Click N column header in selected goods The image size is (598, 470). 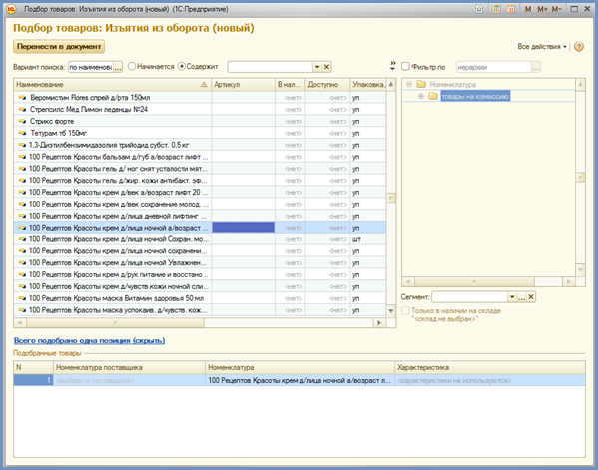pos(33,367)
